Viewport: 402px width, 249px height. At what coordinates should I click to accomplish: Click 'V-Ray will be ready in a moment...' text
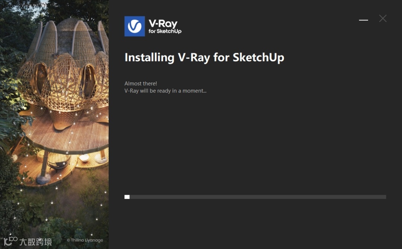[165, 91]
